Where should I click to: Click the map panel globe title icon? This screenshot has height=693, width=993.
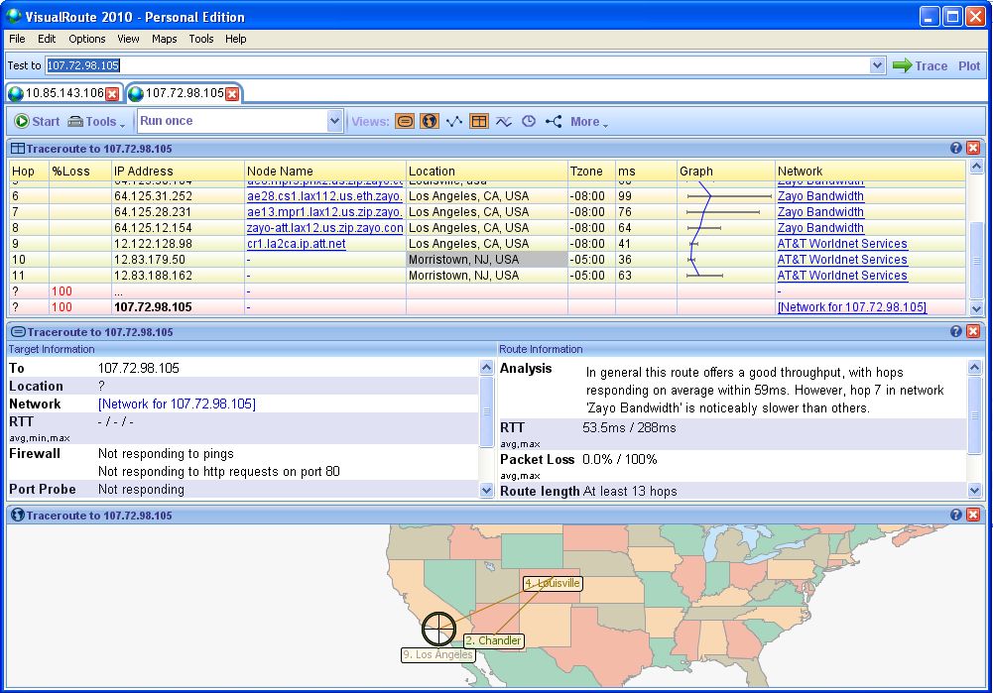18,516
